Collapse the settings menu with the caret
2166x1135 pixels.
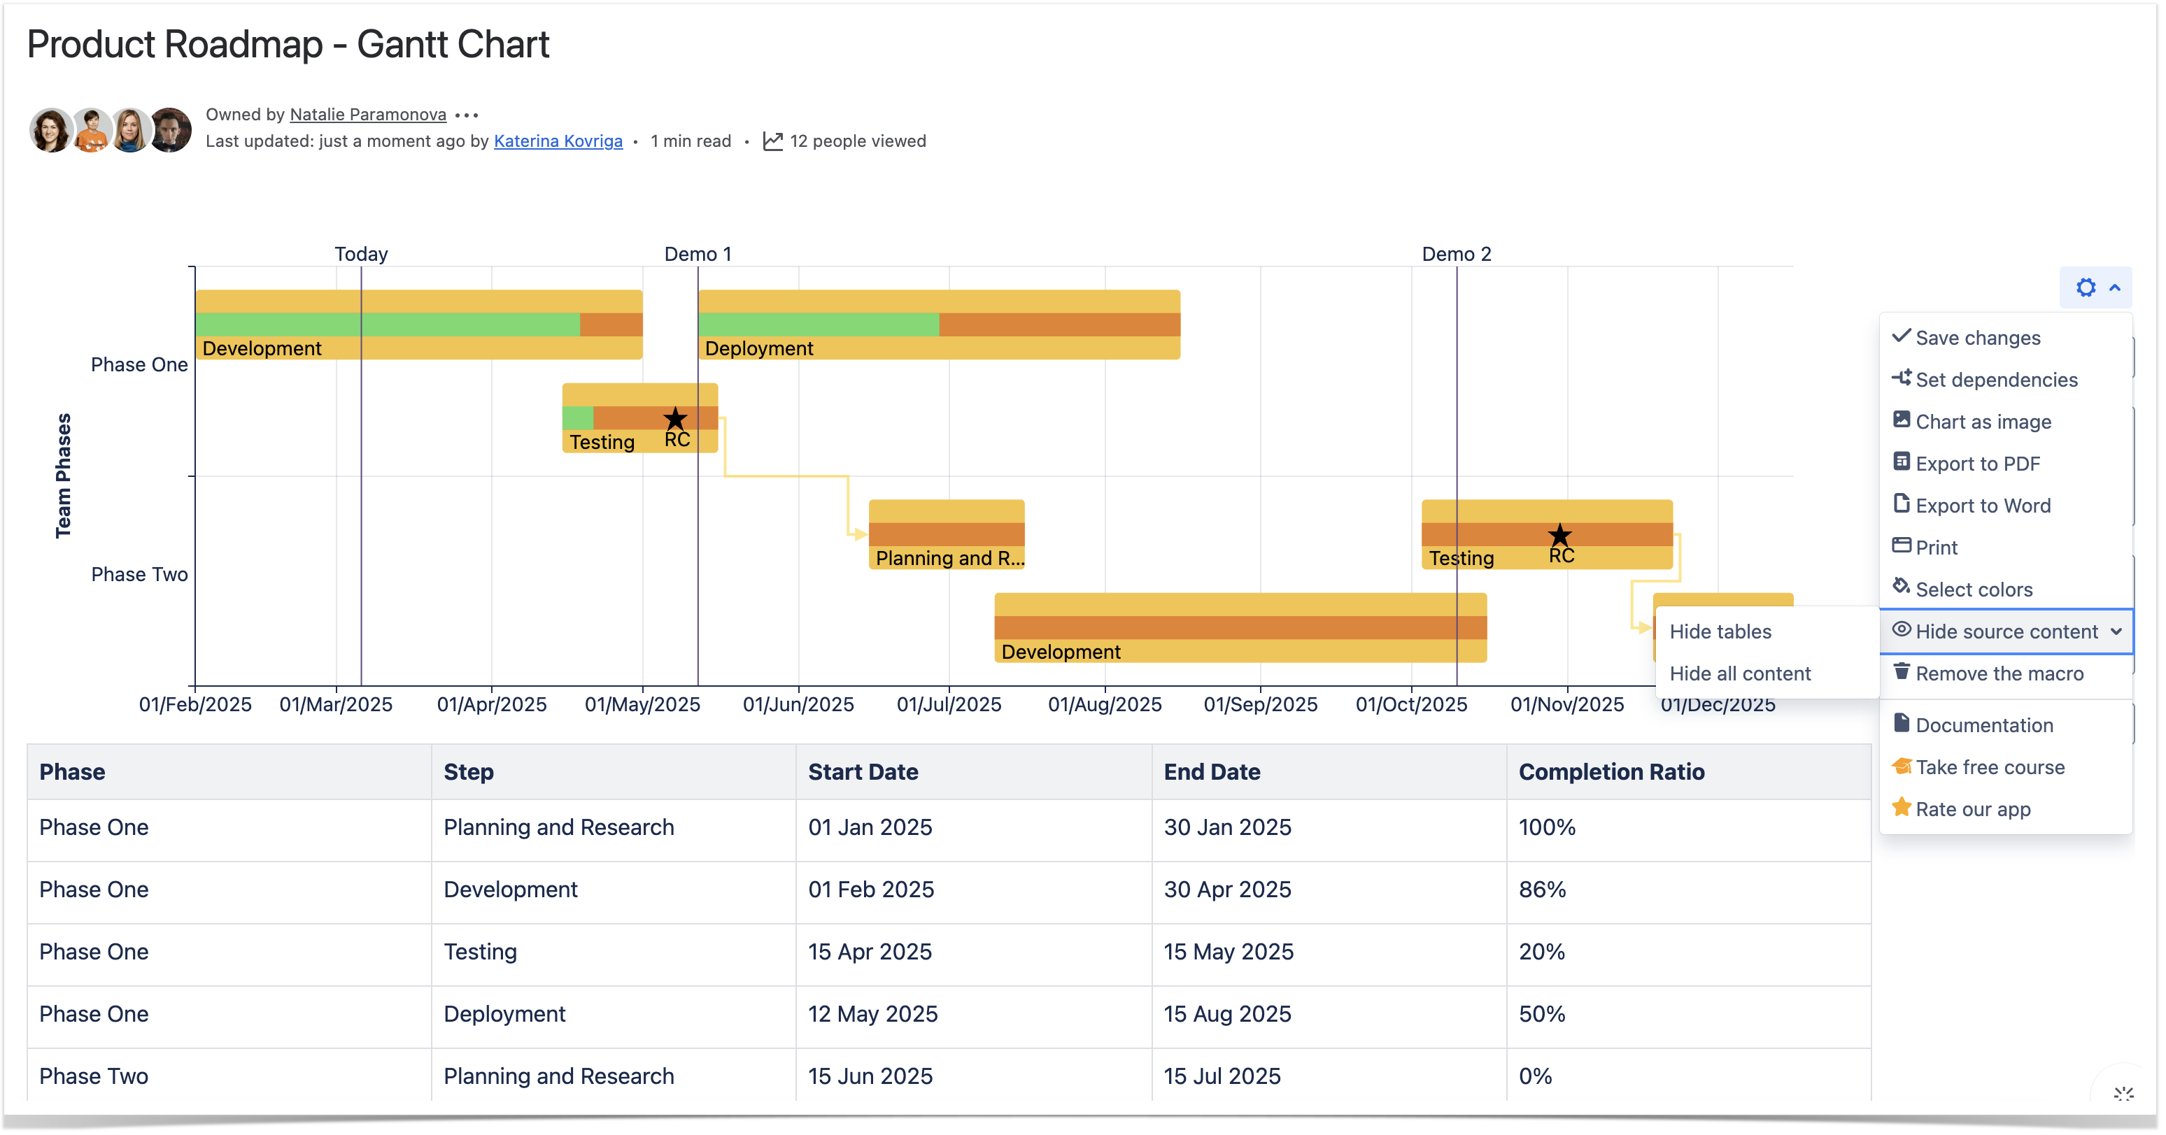pyautogui.click(x=2115, y=287)
